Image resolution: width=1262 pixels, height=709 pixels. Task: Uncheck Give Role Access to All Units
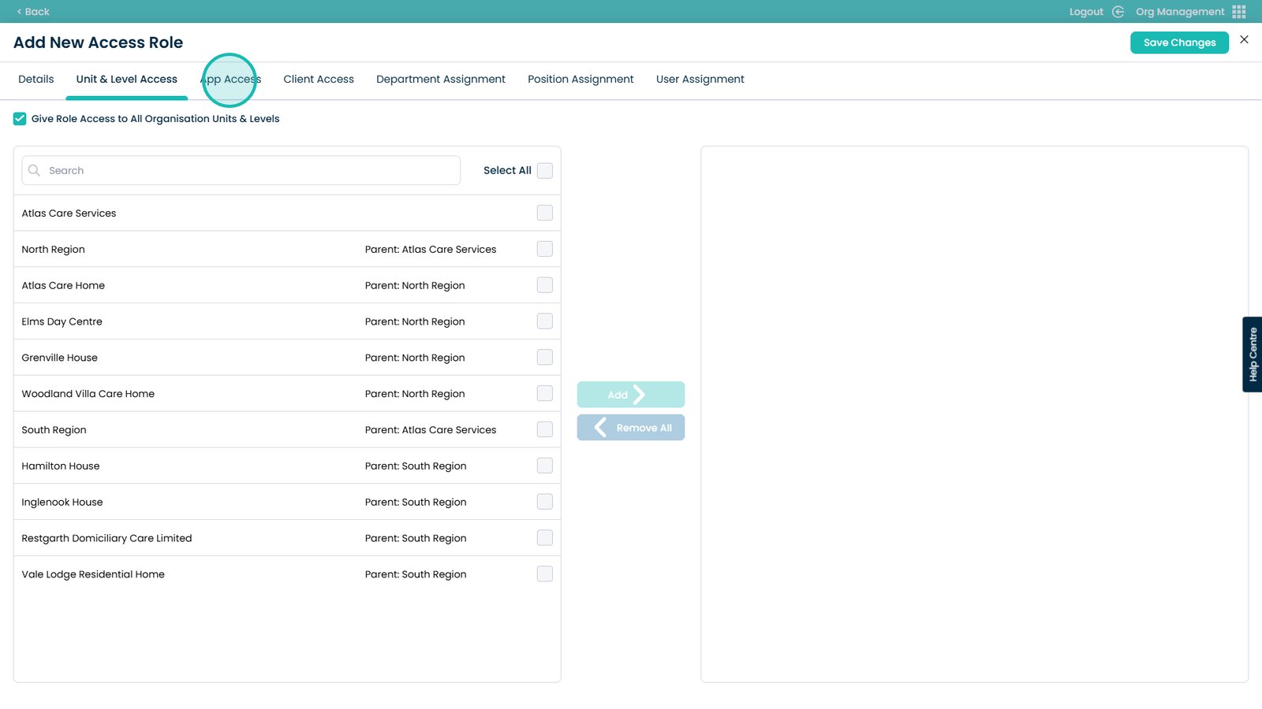[x=20, y=119]
